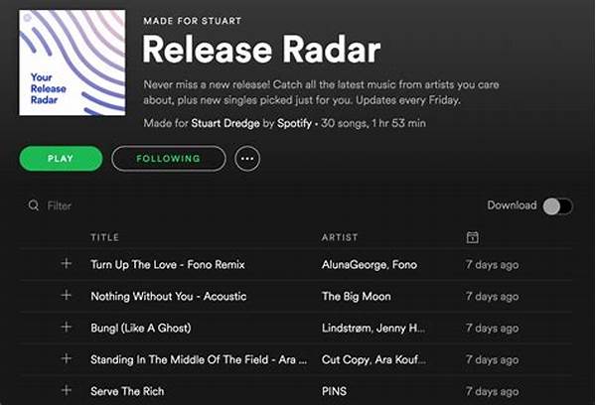
Task: Open the three-dot more options menu
Action: click(247, 159)
